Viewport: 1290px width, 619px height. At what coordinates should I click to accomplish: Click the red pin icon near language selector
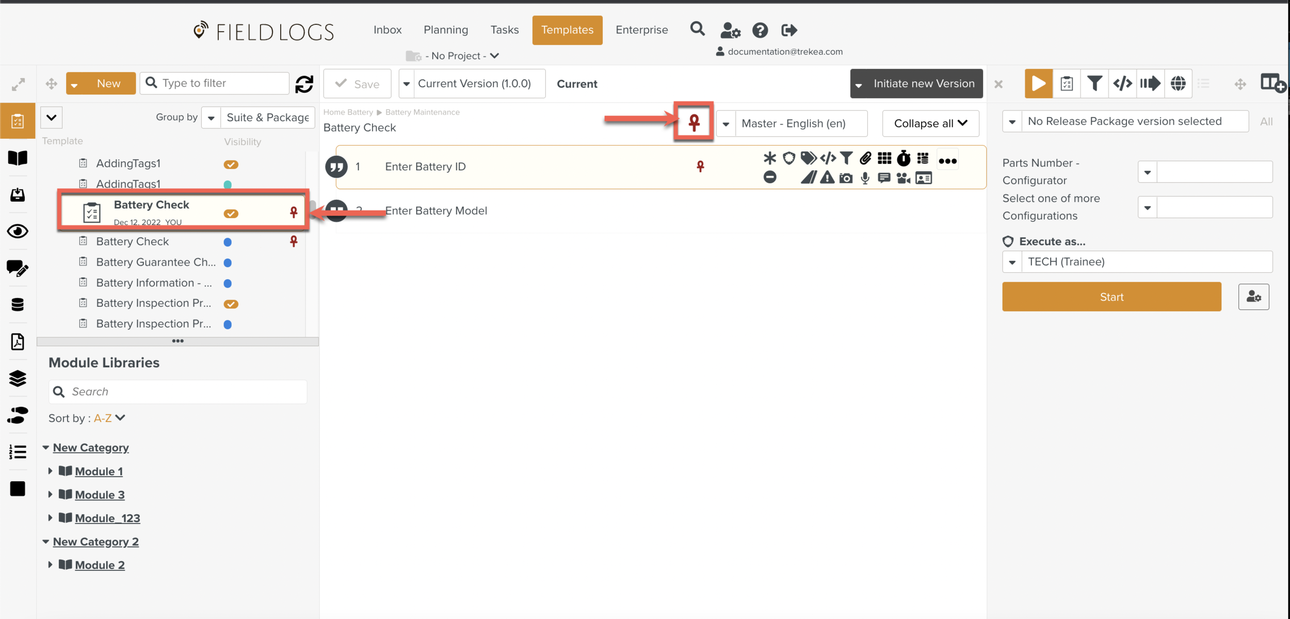(x=694, y=122)
